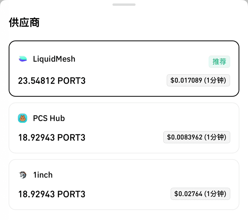This screenshot has height=220, width=248.
Task: Tap the sheet drag handle at top
Action: click(x=124, y=5)
